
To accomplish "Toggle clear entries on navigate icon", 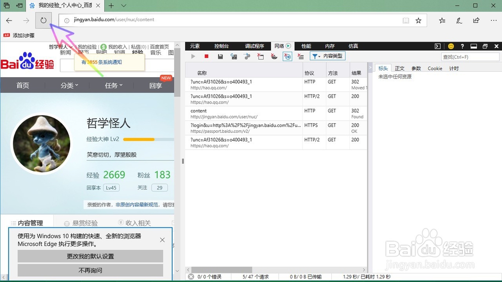I will pos(288,57).
